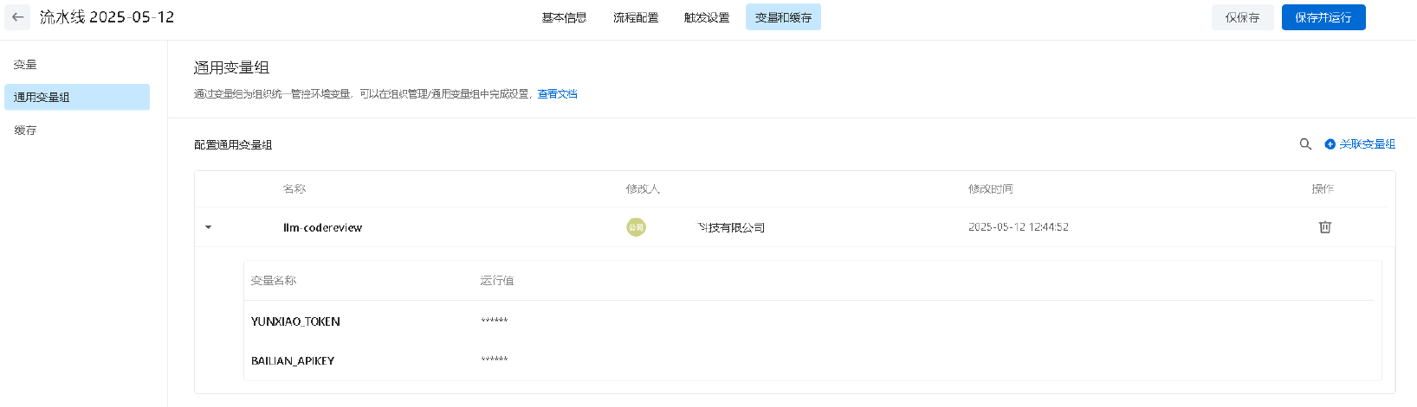Click the pipeline title 流水线 2025-05-12

[x=107, y=17]
